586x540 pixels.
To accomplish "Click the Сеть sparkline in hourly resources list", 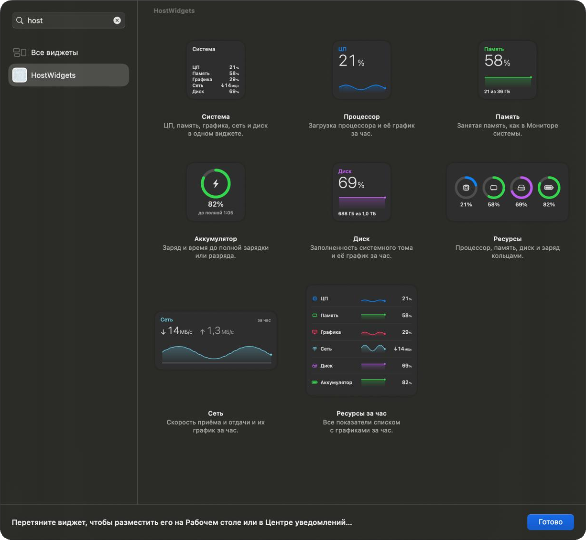I will [x=373, y=349].
